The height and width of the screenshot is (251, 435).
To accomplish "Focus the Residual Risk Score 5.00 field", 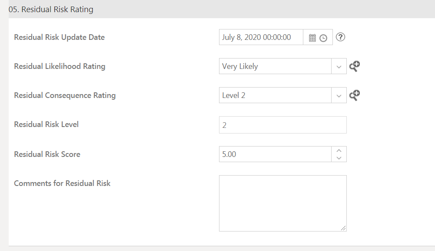I will coord(275,154).
